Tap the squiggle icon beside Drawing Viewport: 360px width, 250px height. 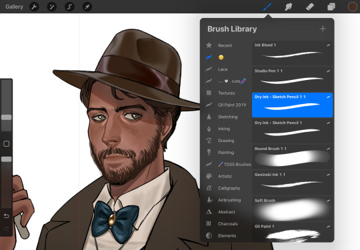(209, 141)
